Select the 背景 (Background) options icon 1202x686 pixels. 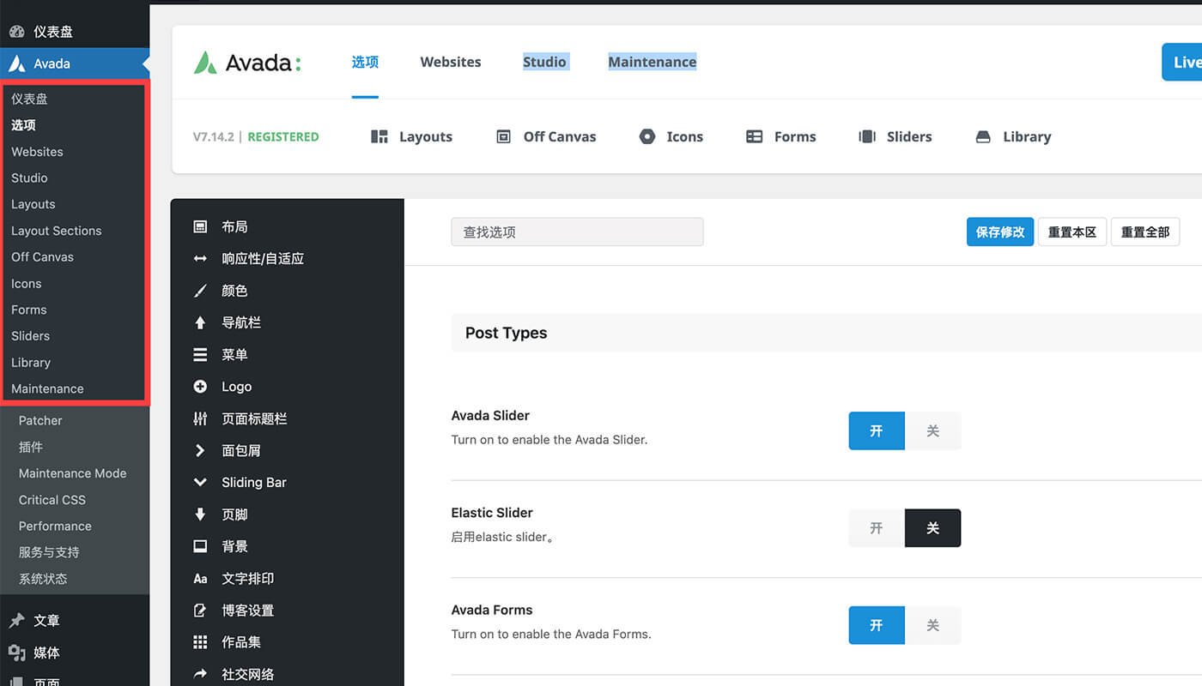[x=200, y=546]
